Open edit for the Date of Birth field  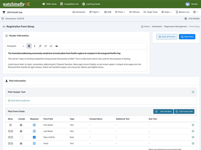point(193,137)
